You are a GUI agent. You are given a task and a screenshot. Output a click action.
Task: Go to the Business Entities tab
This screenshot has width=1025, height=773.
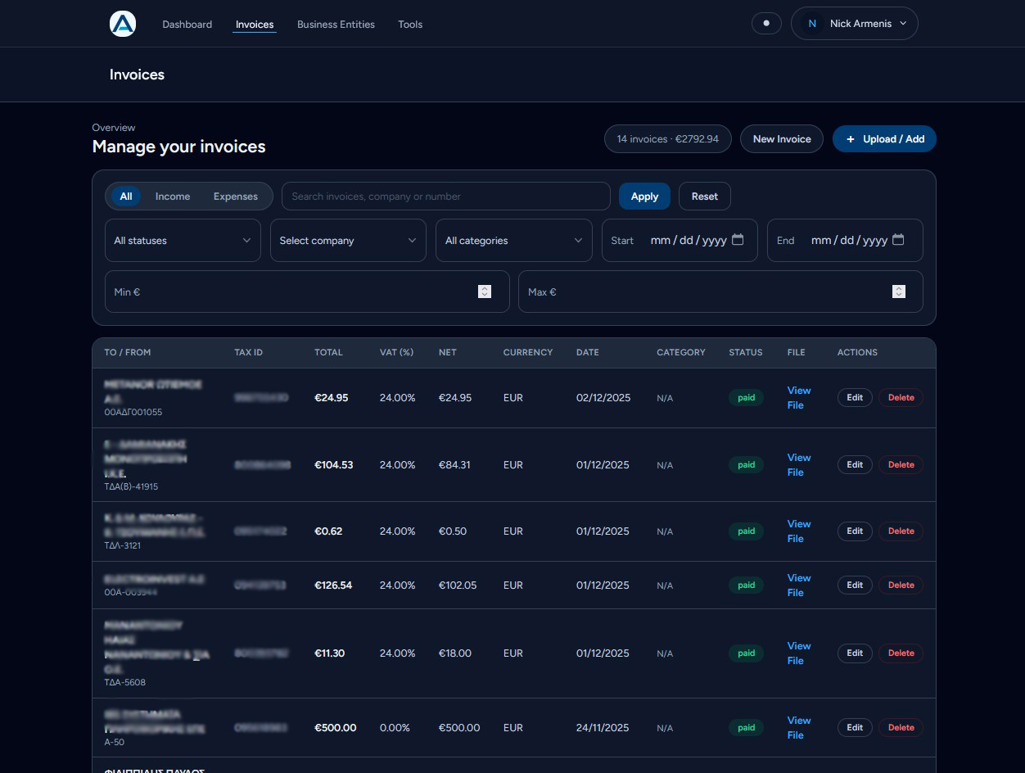336,25
